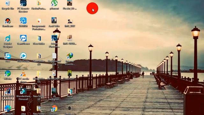Select the cb background image file
The image size is (204, 115).
pyautogui.click(x=54, y=91)
